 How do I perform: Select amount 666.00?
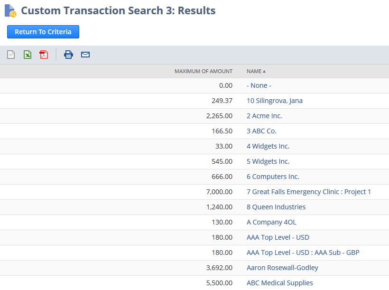tap(222, 177)
